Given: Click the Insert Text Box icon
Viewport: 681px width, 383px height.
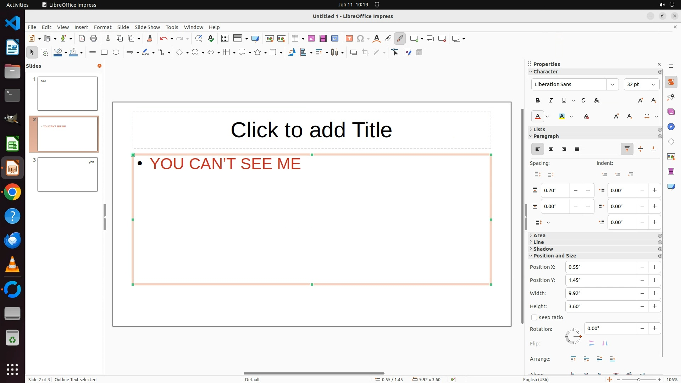Looking at the screenshot, I should 349,39.
